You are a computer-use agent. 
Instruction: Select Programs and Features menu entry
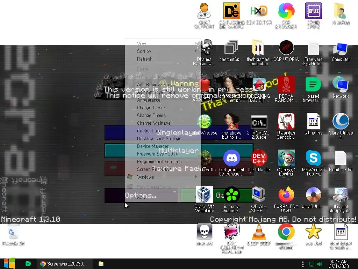[x=163, y=162]
